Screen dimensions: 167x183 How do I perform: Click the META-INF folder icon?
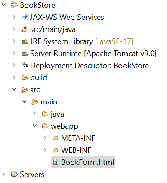click(x=56, y=138)
